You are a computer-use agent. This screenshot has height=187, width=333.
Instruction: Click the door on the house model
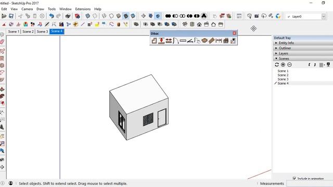click(x=162, y=118)
